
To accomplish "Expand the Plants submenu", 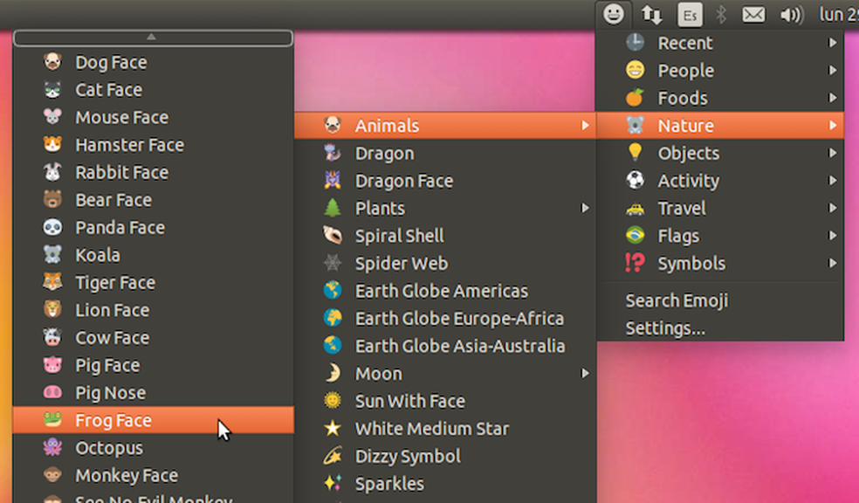I will 380,208.
